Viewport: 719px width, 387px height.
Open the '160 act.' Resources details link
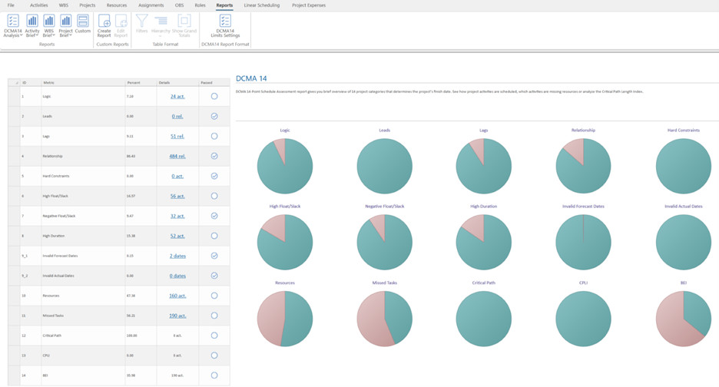tap(177, 296)
